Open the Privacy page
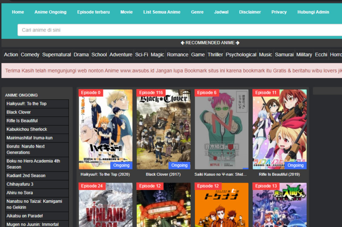 (279, 12)
